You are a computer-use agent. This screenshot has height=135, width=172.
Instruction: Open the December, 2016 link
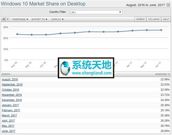pyautogui.click(x=12, y=100)
